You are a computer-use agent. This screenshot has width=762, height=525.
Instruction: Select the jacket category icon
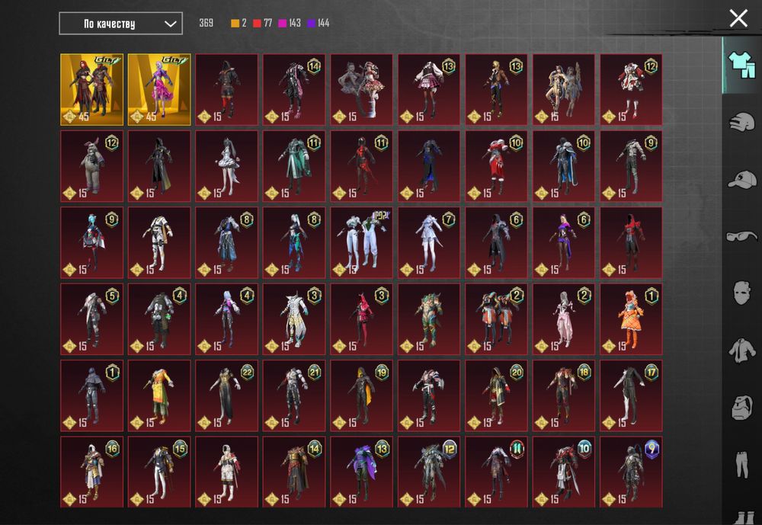point(741,350)
